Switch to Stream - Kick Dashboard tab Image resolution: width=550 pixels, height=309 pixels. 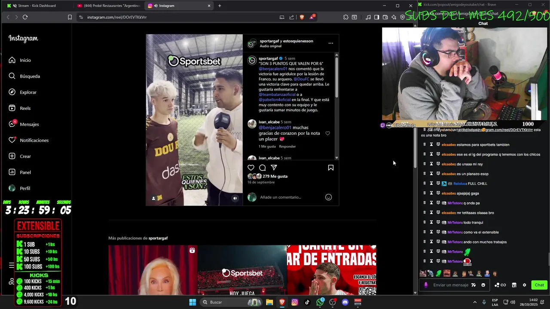pyautogui.click(x=37, y=6)
